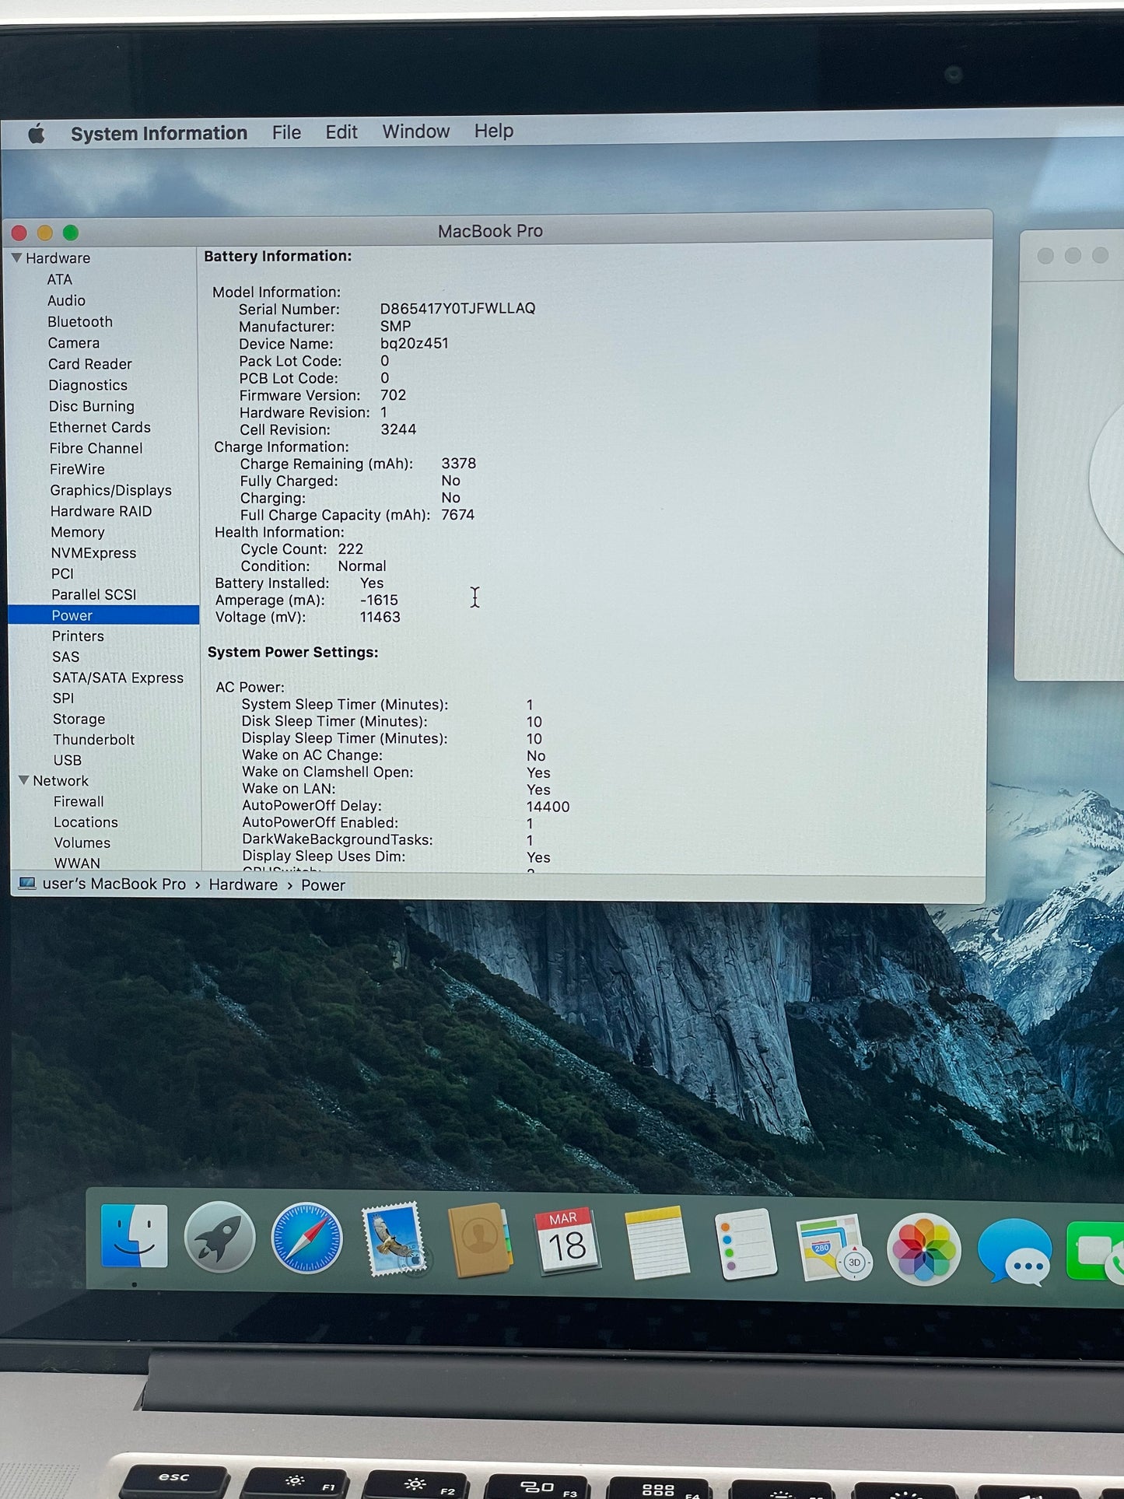The image size is (1124, 1499).
Task: Click the Cycle Count value 222
Action: pos(350,548)
